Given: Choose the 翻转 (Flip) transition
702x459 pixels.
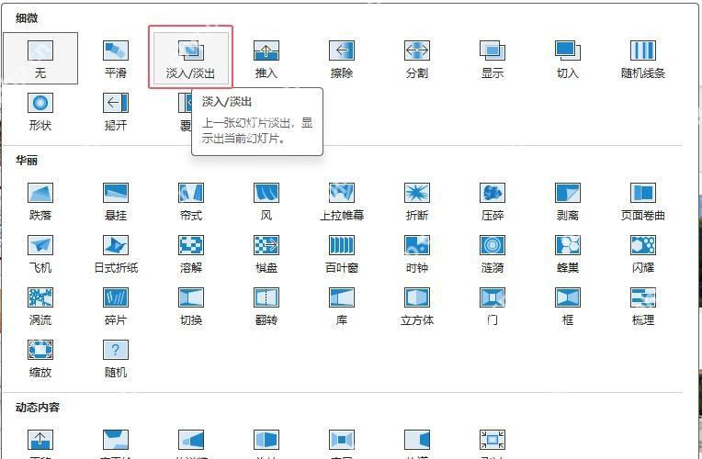Looking at the screenshot, I should pyautogui.click(x=266, y=306).
